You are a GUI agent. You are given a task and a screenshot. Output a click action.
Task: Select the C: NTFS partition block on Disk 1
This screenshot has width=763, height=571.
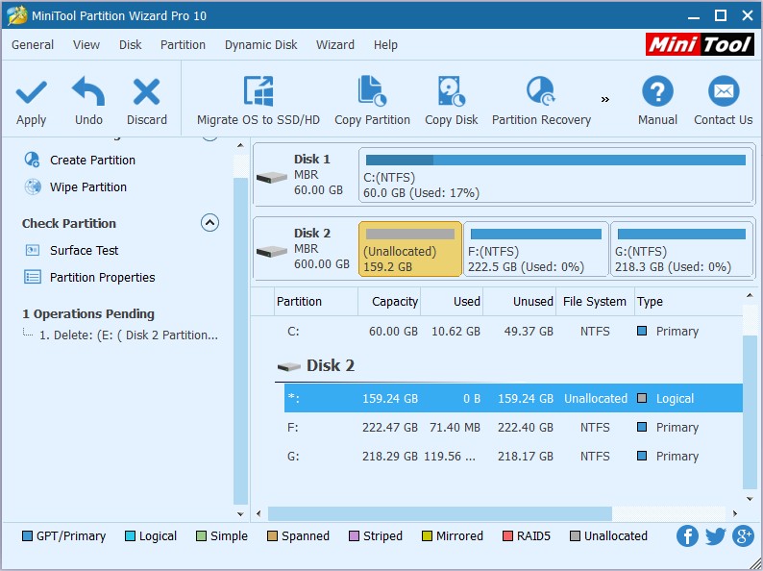[x=555, y=176]
